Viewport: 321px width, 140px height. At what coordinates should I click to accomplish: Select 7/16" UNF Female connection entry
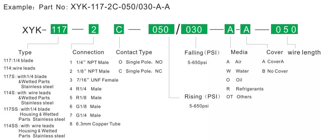click(x=94, y=80)
